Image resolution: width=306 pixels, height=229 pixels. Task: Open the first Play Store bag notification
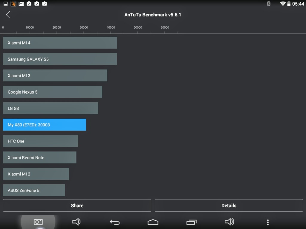[29, 3]
